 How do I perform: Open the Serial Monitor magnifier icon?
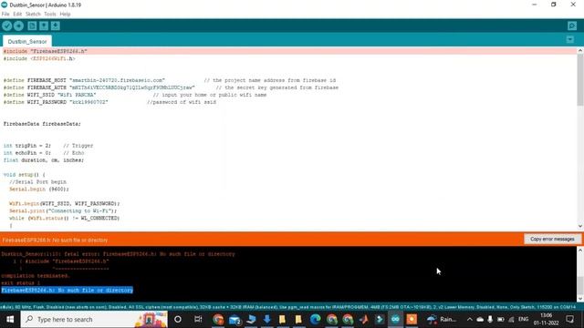tap(572, 26)
